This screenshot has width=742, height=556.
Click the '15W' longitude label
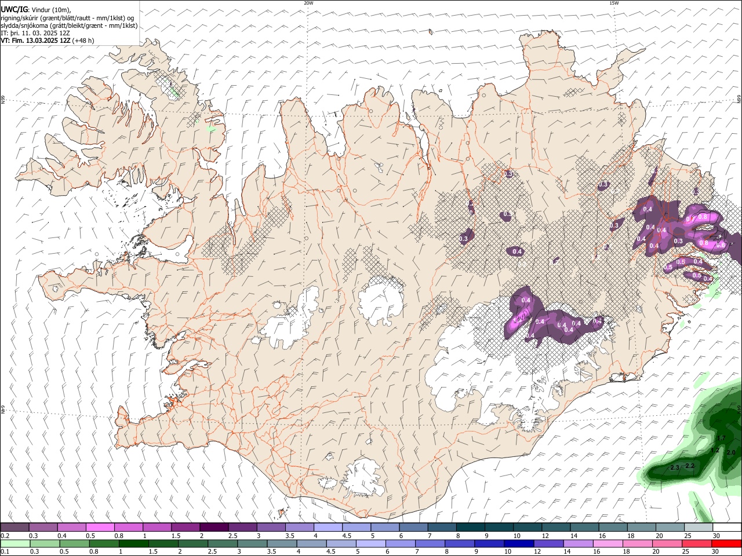[x=613, y=3]
